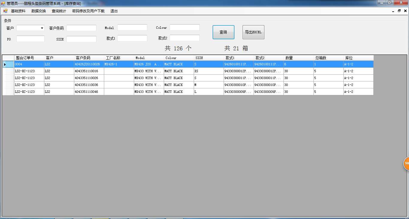
Task: Click the 工厂名称 column header
Action: point(119,58)
